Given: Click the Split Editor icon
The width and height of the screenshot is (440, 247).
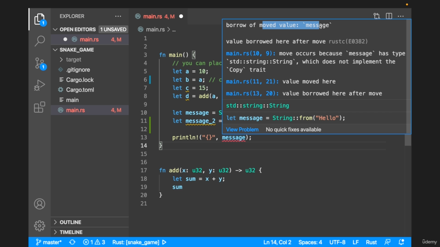Looking at the screenshot, I should point(389,16).
